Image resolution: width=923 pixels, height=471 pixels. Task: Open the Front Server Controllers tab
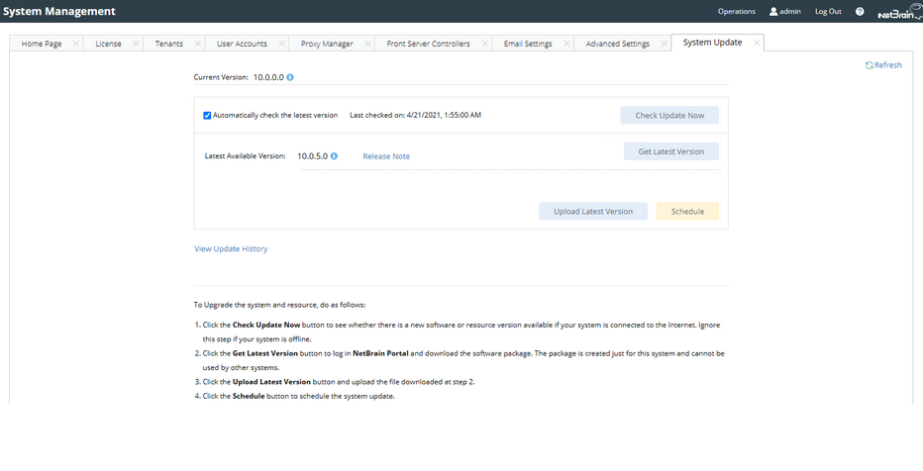coord(428,44)
